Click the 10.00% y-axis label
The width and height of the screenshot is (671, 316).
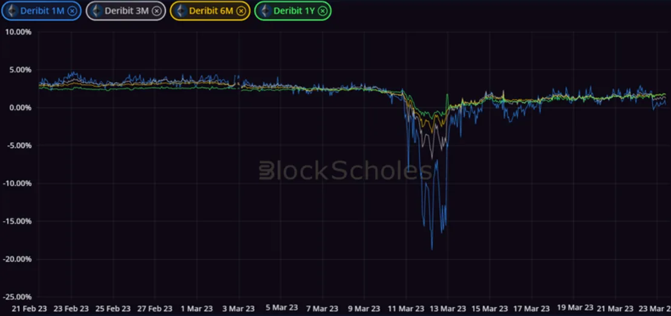click(18, 31)
